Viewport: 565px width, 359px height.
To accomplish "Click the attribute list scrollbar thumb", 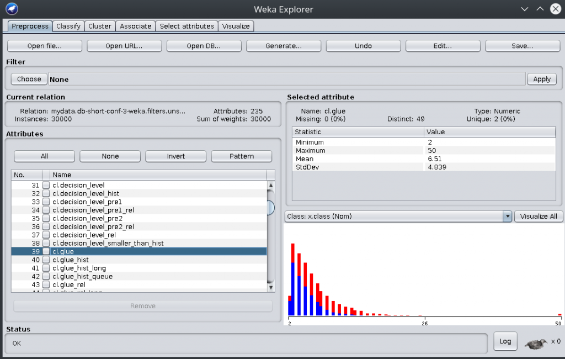I will 271,207.
